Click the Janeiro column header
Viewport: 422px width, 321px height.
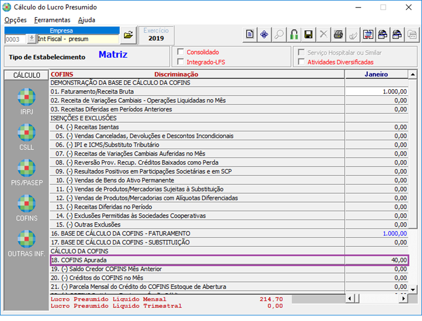376,74
